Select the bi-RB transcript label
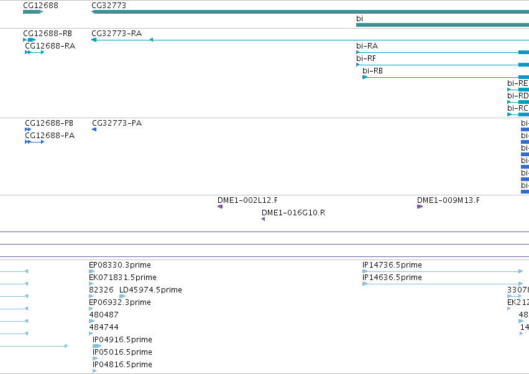The width and height of the screenshot is (529, 374). point(372,71)
